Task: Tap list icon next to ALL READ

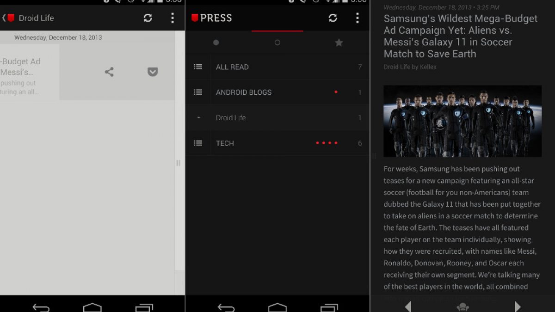Action: [198, 67]
